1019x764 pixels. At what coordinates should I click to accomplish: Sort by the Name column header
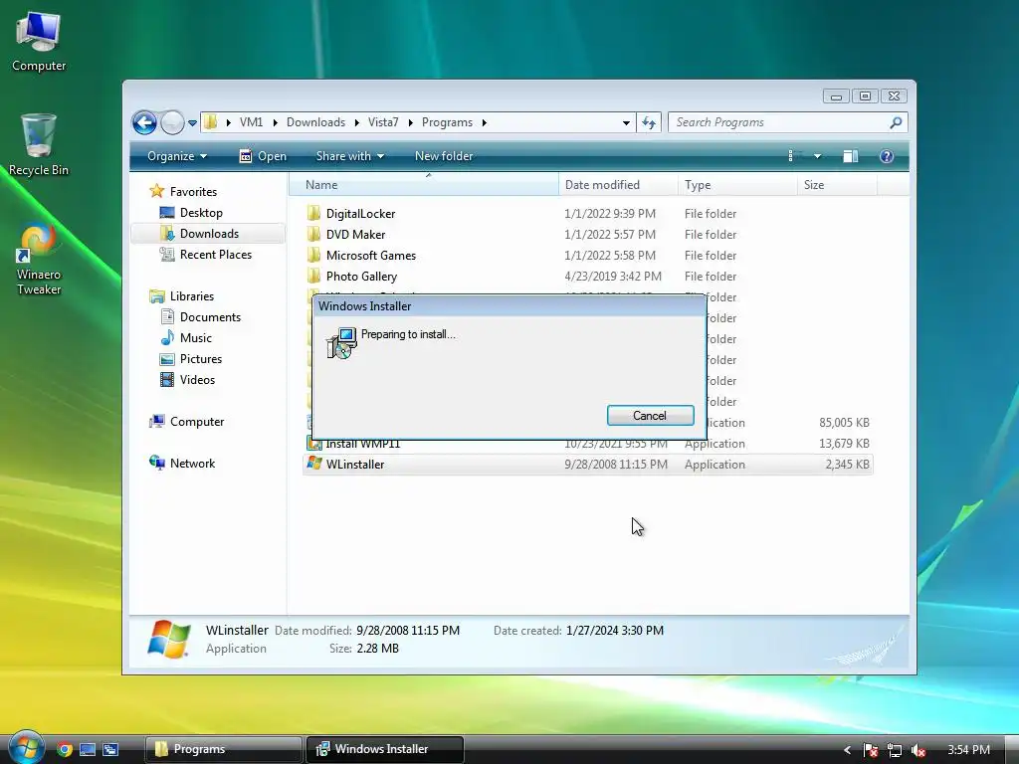click(x=424, y=185)
